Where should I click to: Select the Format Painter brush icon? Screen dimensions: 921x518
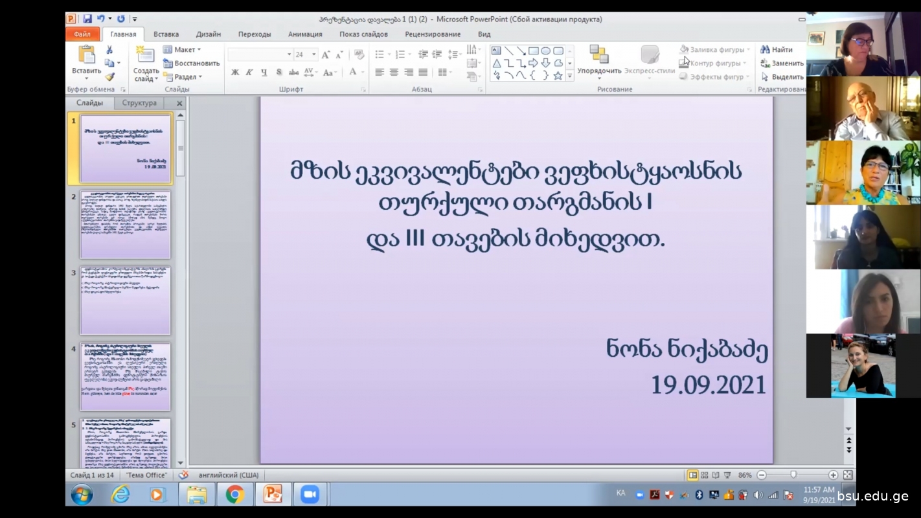[109, 77]
